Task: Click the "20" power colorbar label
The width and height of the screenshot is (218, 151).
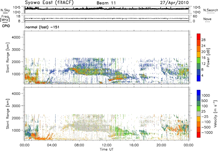Action: click(203, 52)
